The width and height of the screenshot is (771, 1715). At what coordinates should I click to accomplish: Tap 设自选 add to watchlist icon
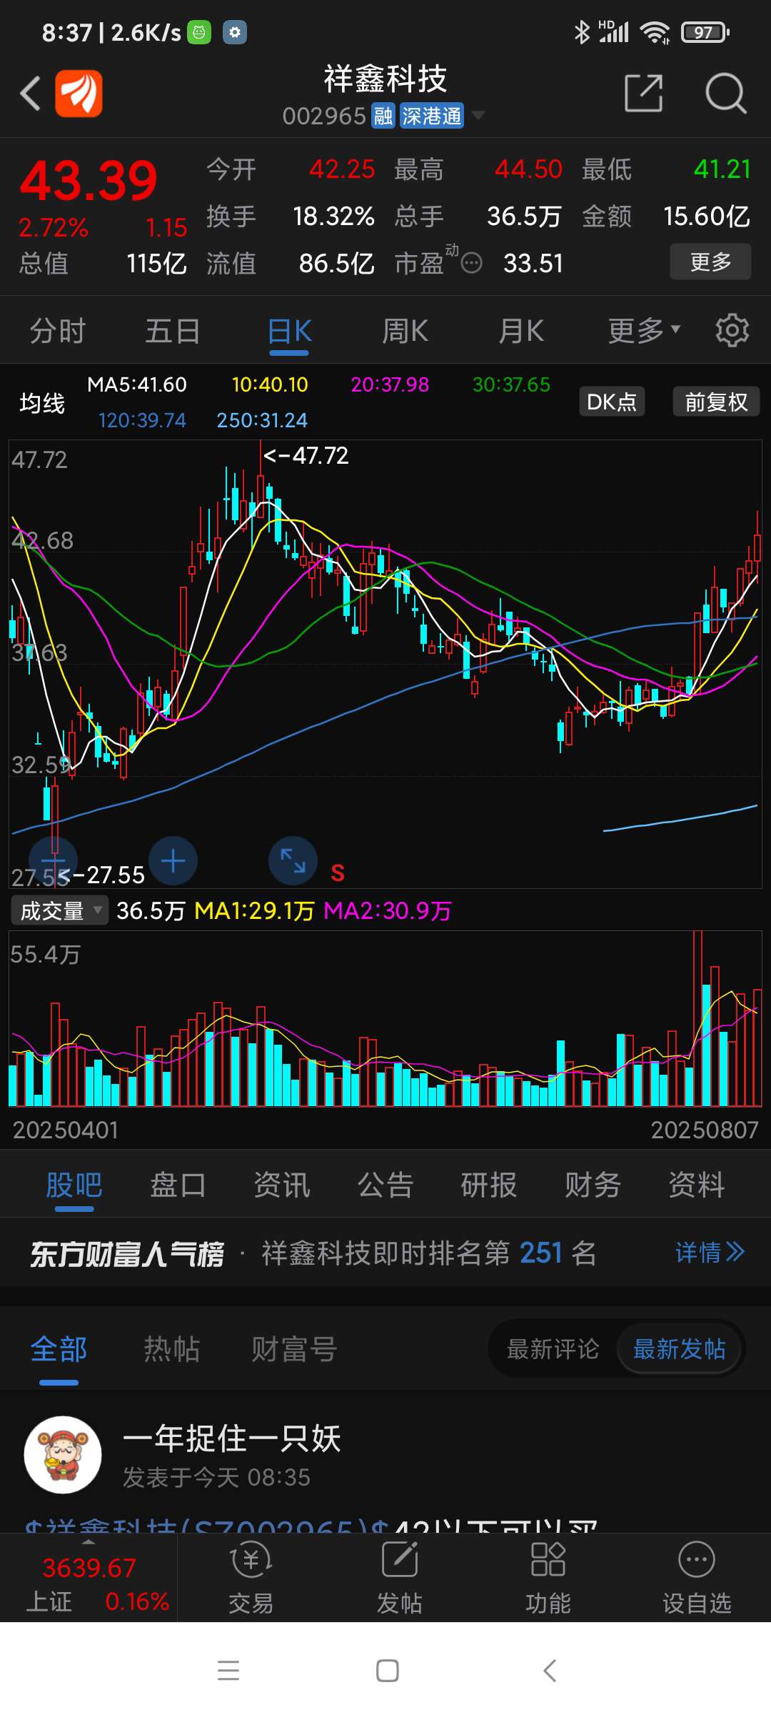pyautogui.click(x=697, y=1577)
